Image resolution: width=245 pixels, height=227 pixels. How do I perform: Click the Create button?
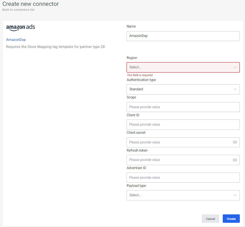[231, 219]
